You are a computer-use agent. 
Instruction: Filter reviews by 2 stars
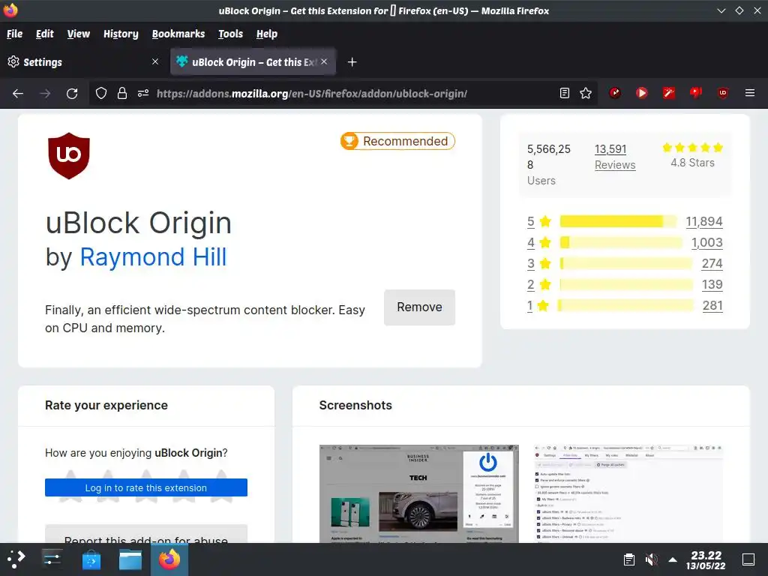click(538, 284)
